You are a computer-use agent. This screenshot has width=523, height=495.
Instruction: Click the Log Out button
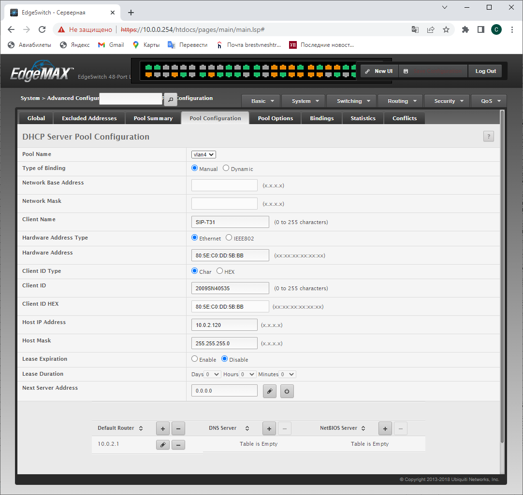[x=485, y=71]
